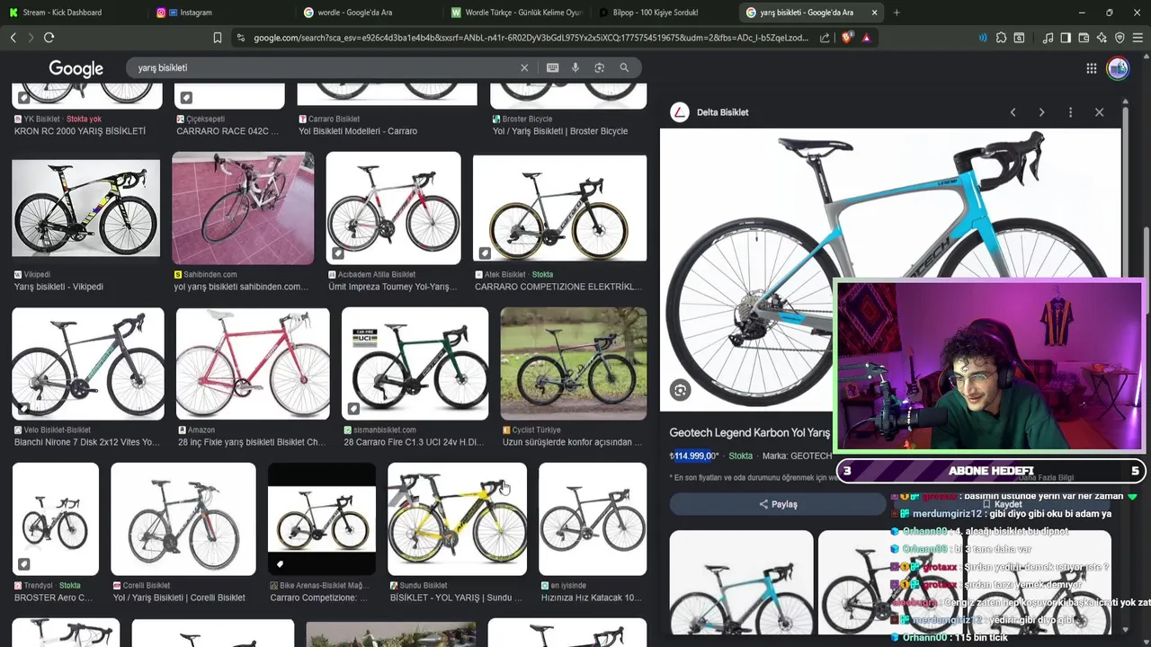This screenshot has width=1151, height=647.
Task: Open tab search toolbar icon
Action: click(1019, 38)
